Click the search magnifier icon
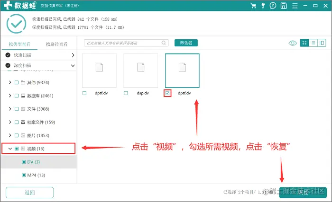The width and height of the screenshot is (332, 202). 164,43
